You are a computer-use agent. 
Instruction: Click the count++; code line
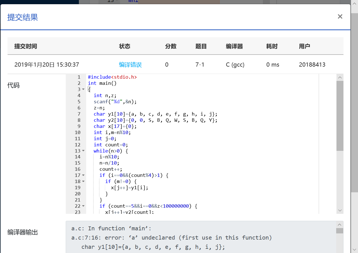point(111,169)
